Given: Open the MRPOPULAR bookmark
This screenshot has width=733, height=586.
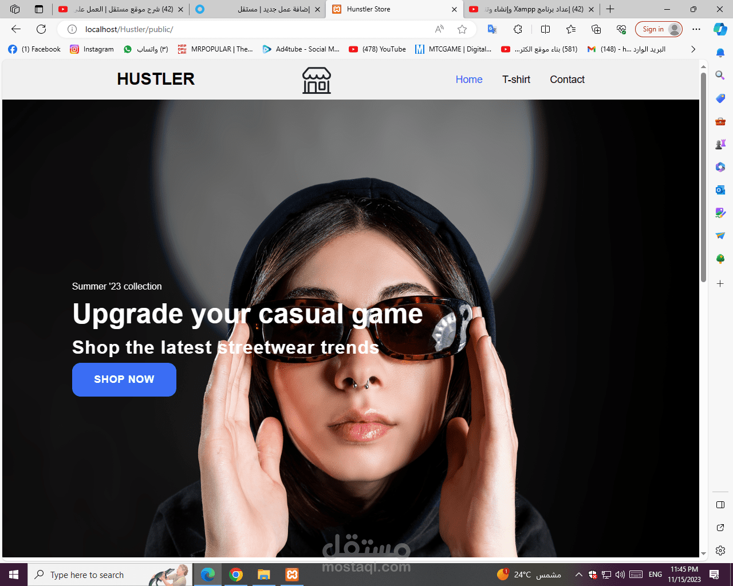Looking at the screenshot, I should pyautogui.click(x=215, y=49).
